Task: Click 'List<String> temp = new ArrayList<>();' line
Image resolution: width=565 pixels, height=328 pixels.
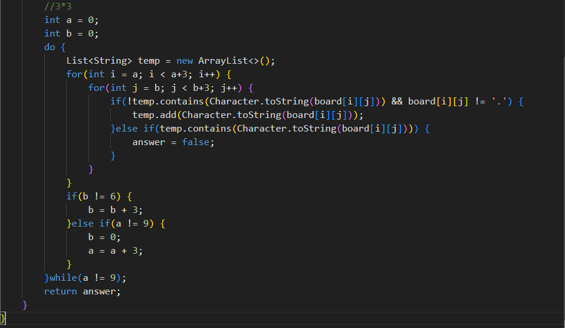Action: [x=170, y=61]
